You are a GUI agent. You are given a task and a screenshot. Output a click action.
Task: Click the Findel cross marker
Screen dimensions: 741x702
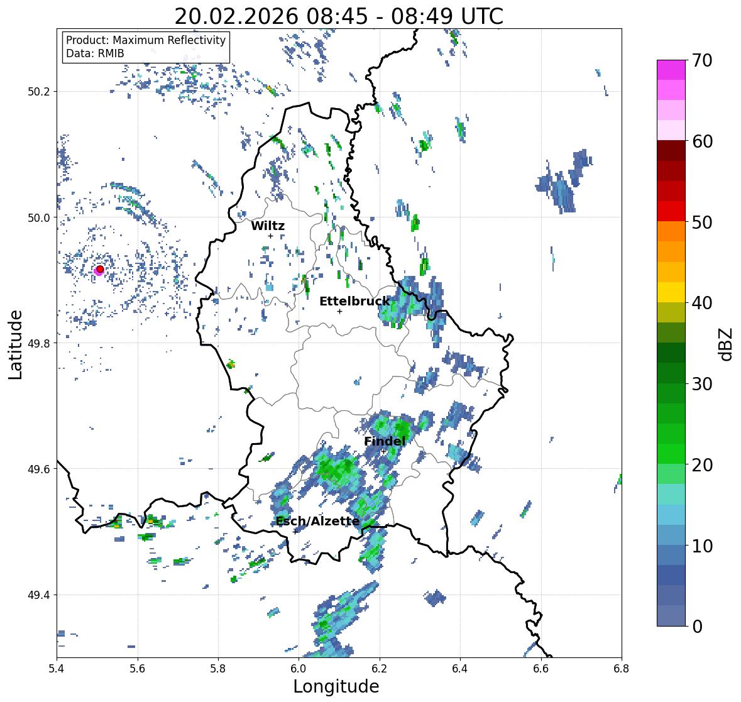tap(383, 452)
